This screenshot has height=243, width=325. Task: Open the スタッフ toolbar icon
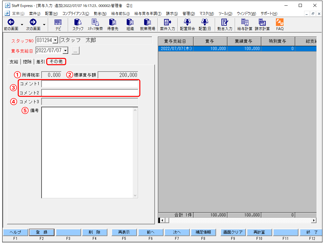pyautogui.click(x=78, y=22)
